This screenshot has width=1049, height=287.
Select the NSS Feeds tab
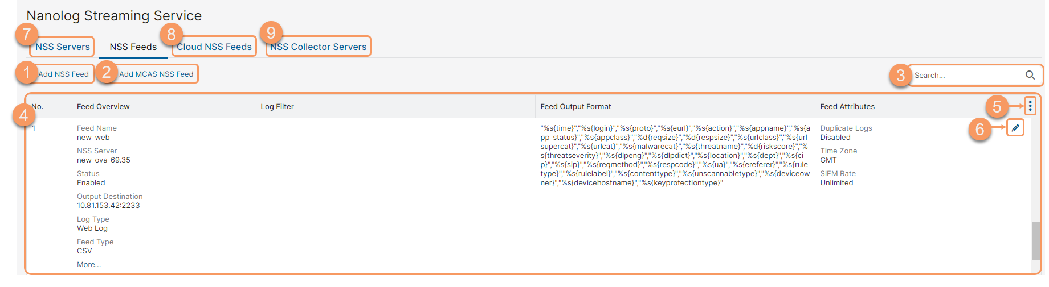pos(133,47)
